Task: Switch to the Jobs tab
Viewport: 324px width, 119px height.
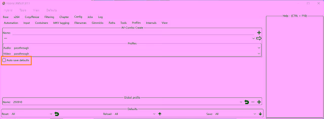Action: (90, 17)
